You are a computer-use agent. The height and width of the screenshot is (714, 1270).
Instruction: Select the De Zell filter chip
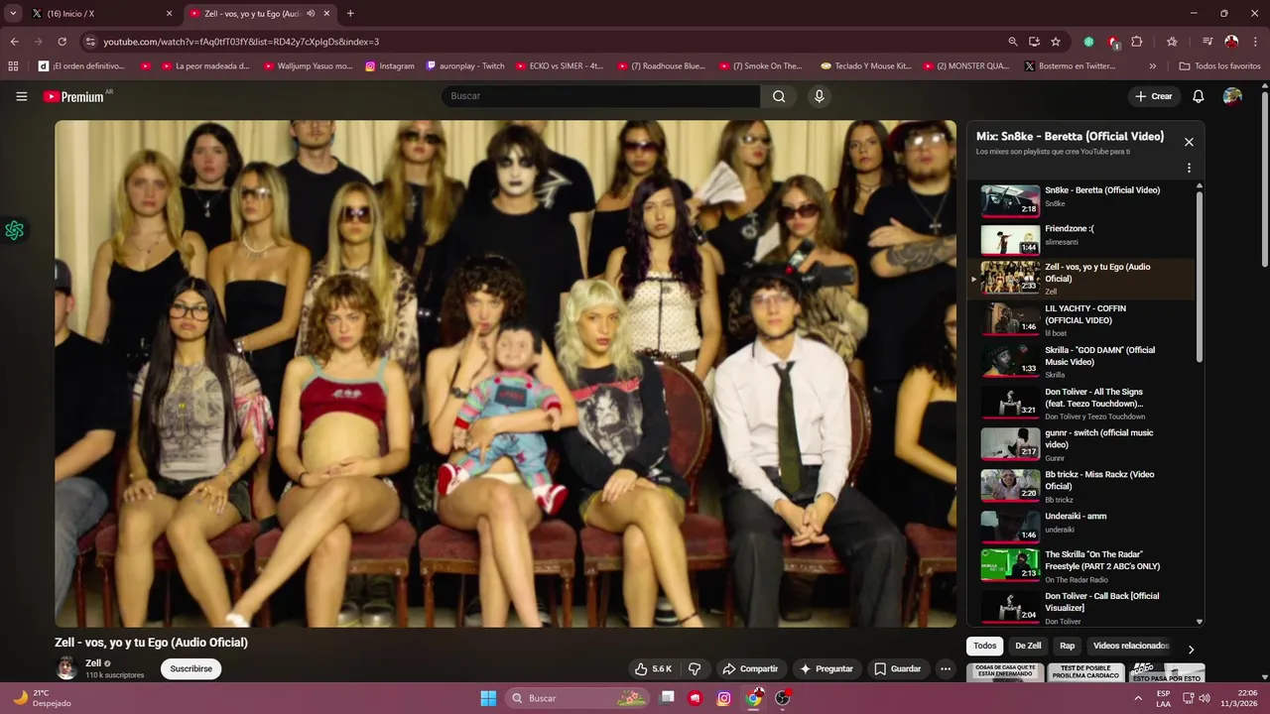coord(1028,646)
